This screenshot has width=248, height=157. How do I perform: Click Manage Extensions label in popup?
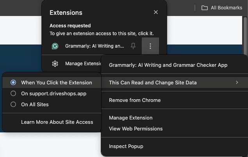pos(83,64)
